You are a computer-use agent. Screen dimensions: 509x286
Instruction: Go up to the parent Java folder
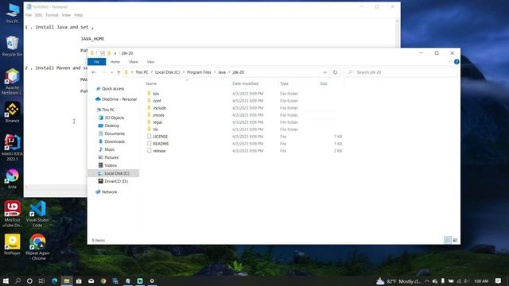119,72
